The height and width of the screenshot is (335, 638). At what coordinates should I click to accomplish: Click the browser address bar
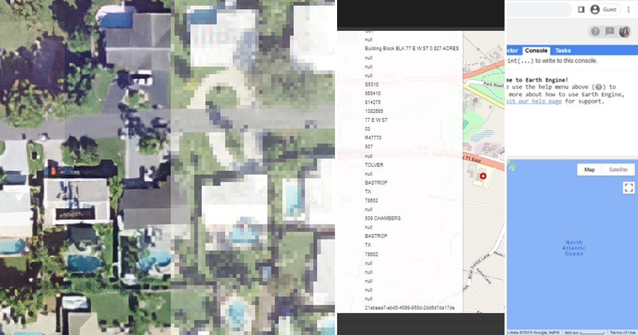pos(538,10)
